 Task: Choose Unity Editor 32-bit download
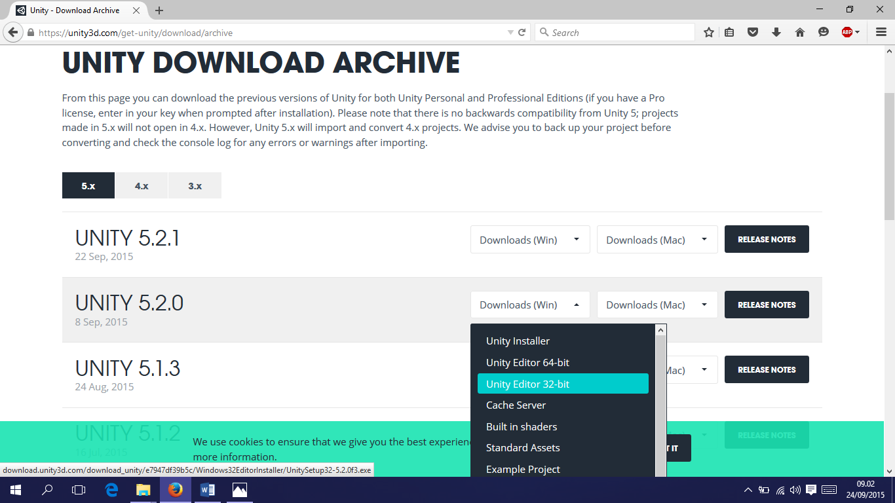563,384
